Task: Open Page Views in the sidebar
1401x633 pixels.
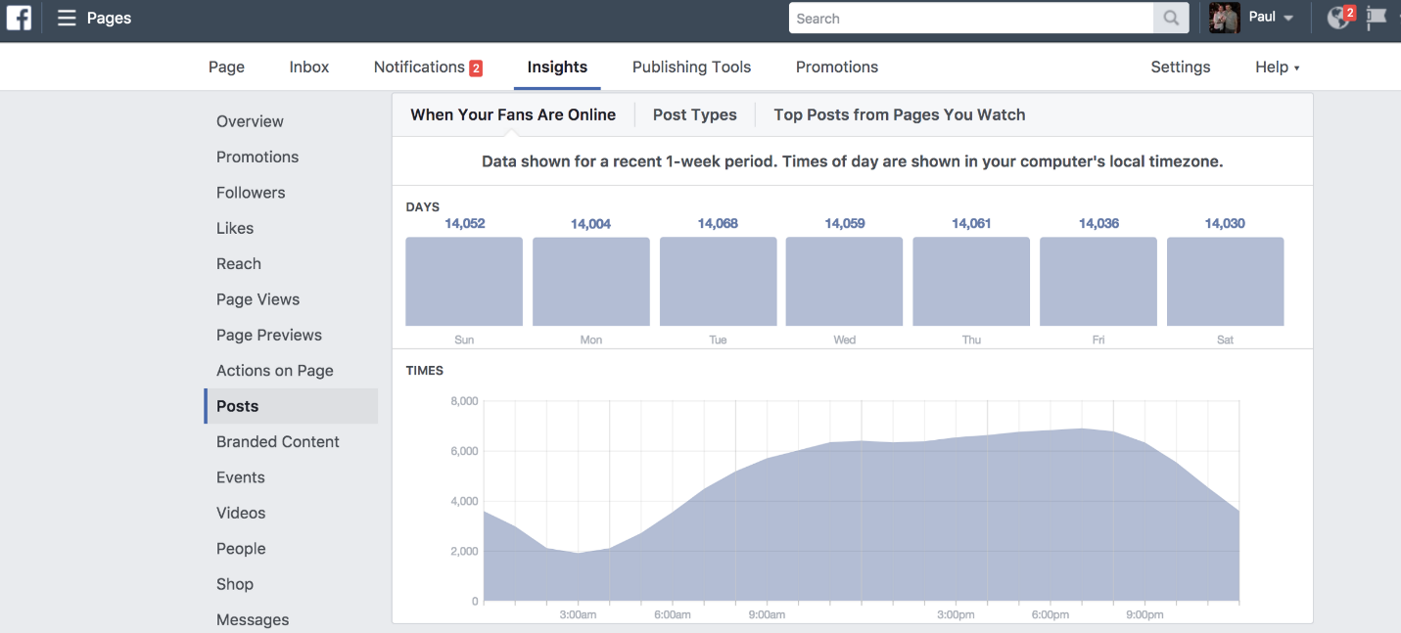Action: tap(257, 299)
